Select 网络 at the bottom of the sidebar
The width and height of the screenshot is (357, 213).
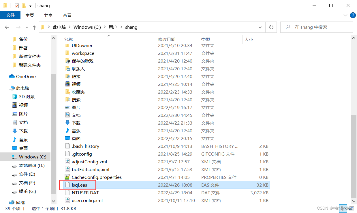coord(20,202)
